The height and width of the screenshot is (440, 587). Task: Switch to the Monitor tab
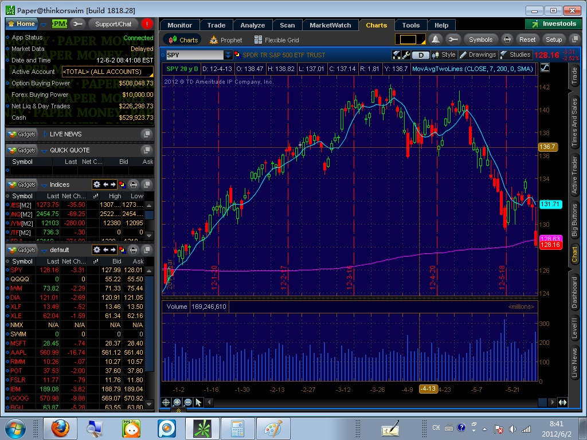[179, 25]
